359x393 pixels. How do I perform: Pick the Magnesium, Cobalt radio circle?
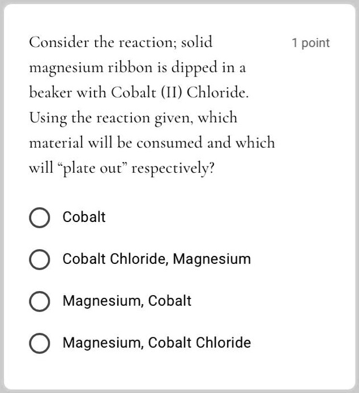pos(40,301)
